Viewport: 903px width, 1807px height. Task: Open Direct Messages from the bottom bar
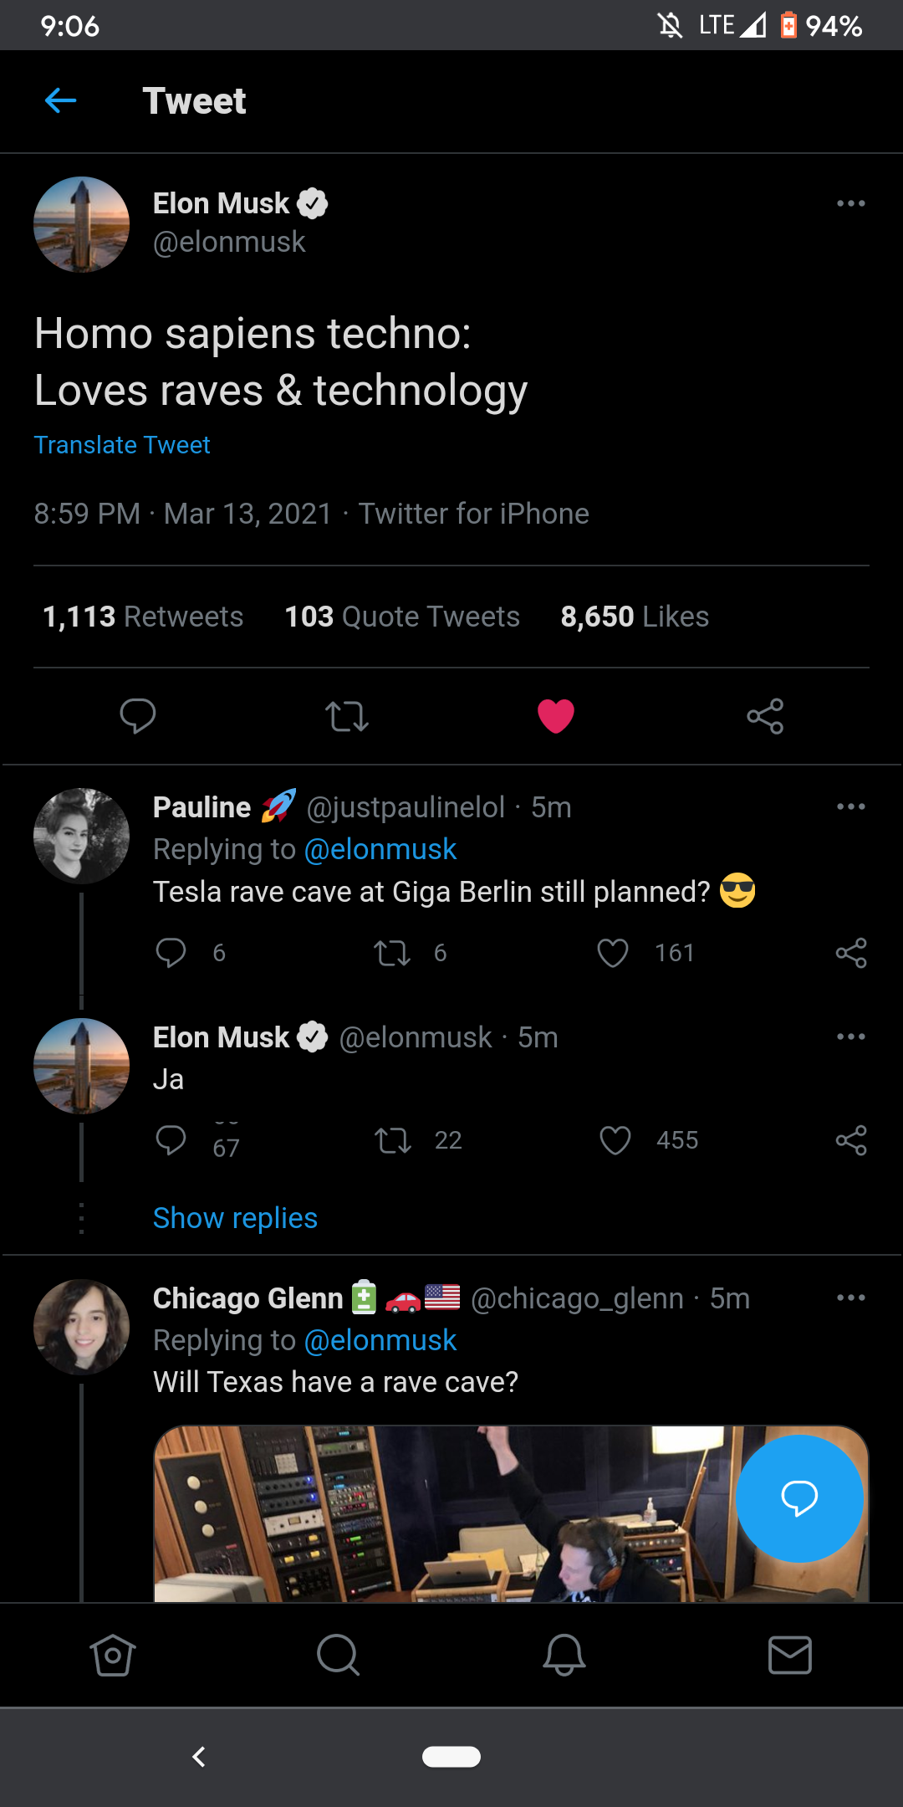point(789,1655)
